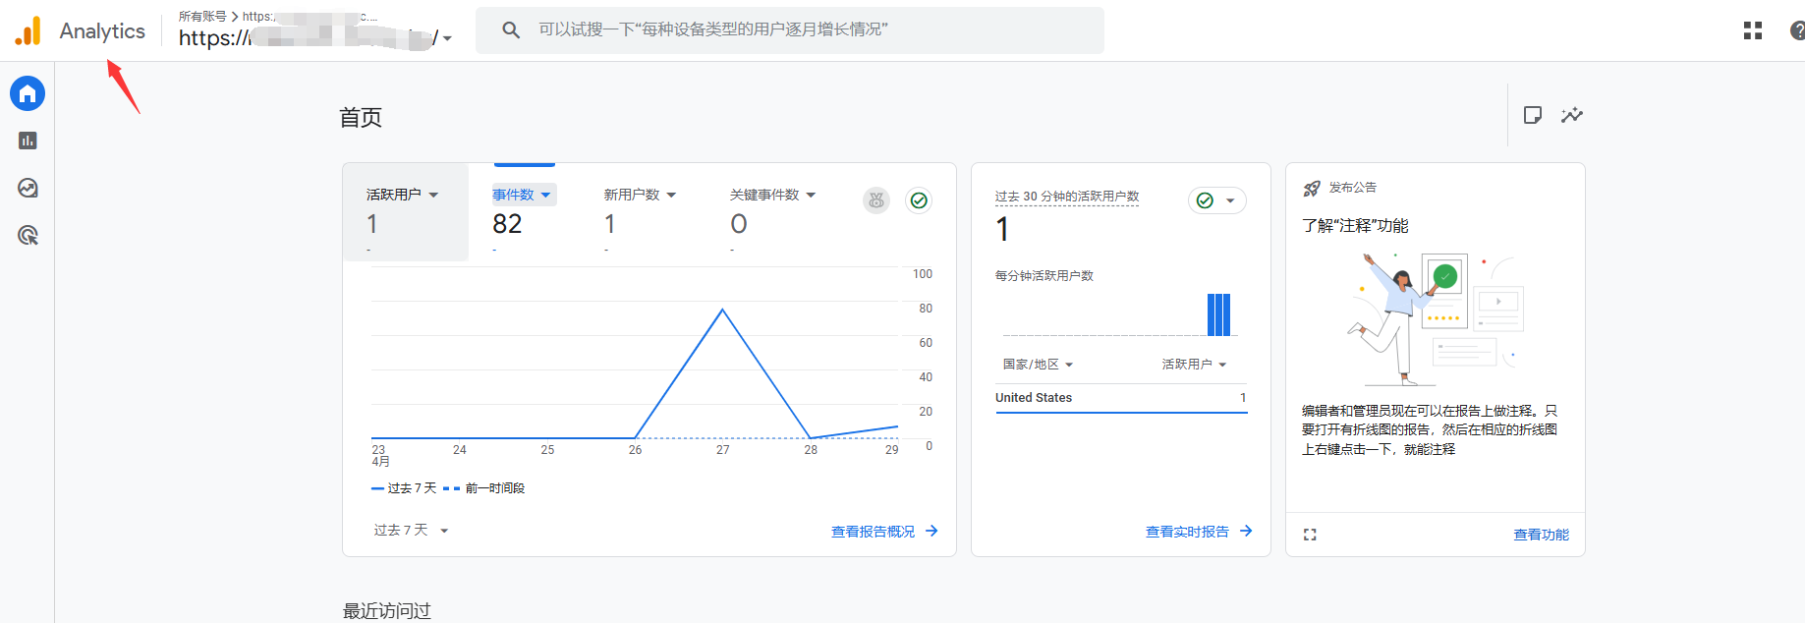
Task: Open the Reports icon in sidebar
Action: 28,141
